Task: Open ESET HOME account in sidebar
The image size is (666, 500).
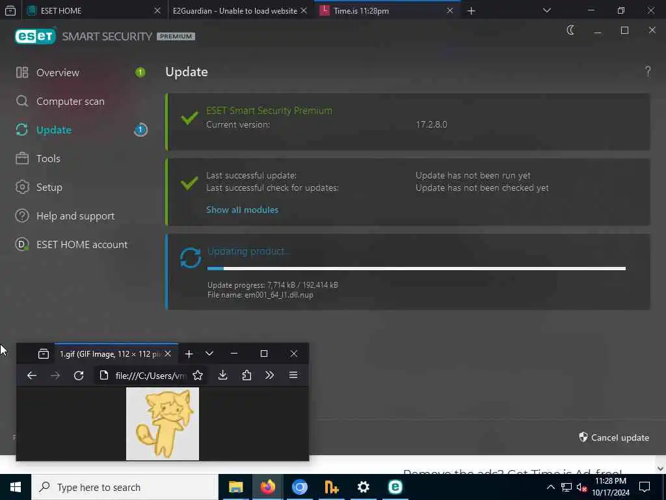Action: (81, 245)
